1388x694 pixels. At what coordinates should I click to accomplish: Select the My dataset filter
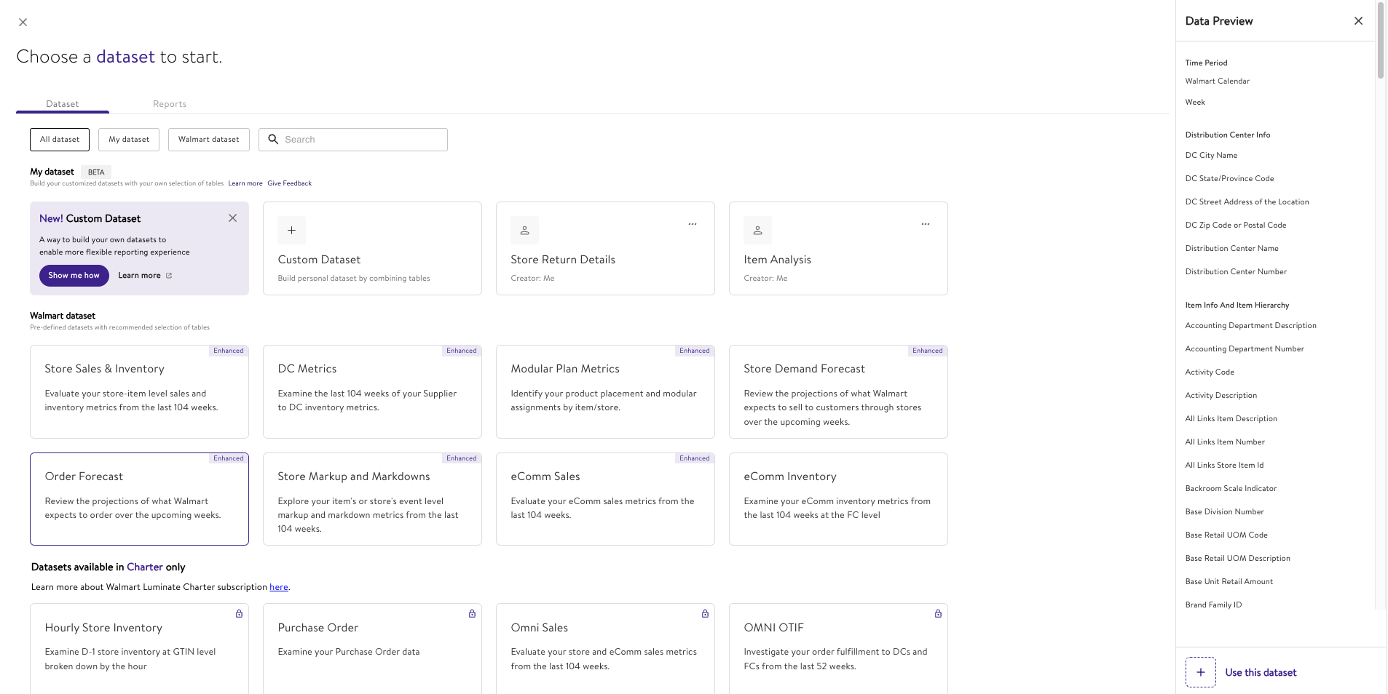129,140
